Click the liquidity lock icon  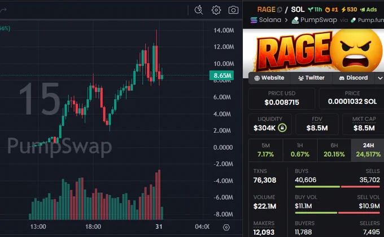coord(282,128)
